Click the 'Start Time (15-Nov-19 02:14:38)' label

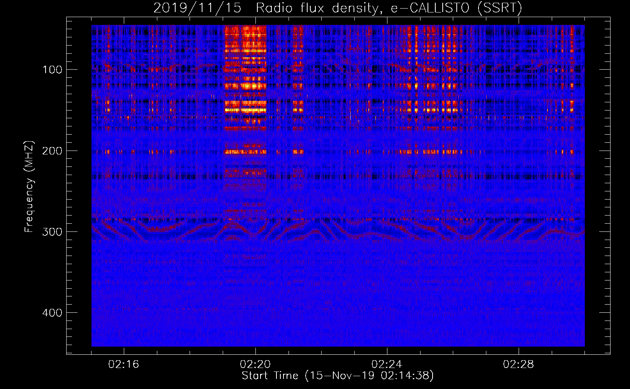click(338, 376)
